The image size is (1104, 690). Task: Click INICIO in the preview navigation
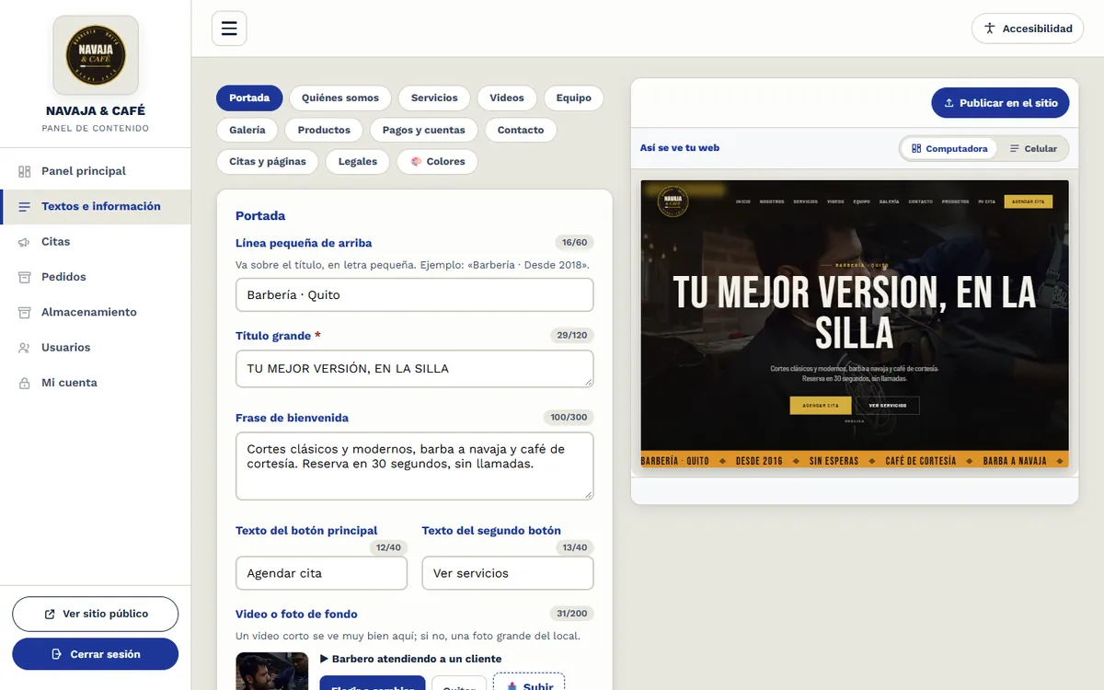[x=742, y=201]
